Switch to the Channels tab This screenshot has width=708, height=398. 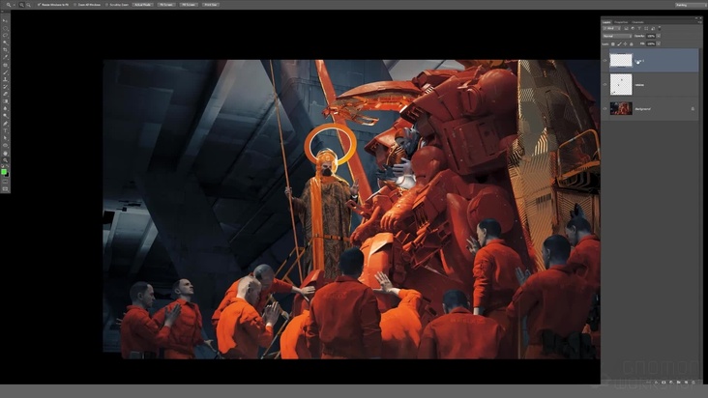click(637, 22)
